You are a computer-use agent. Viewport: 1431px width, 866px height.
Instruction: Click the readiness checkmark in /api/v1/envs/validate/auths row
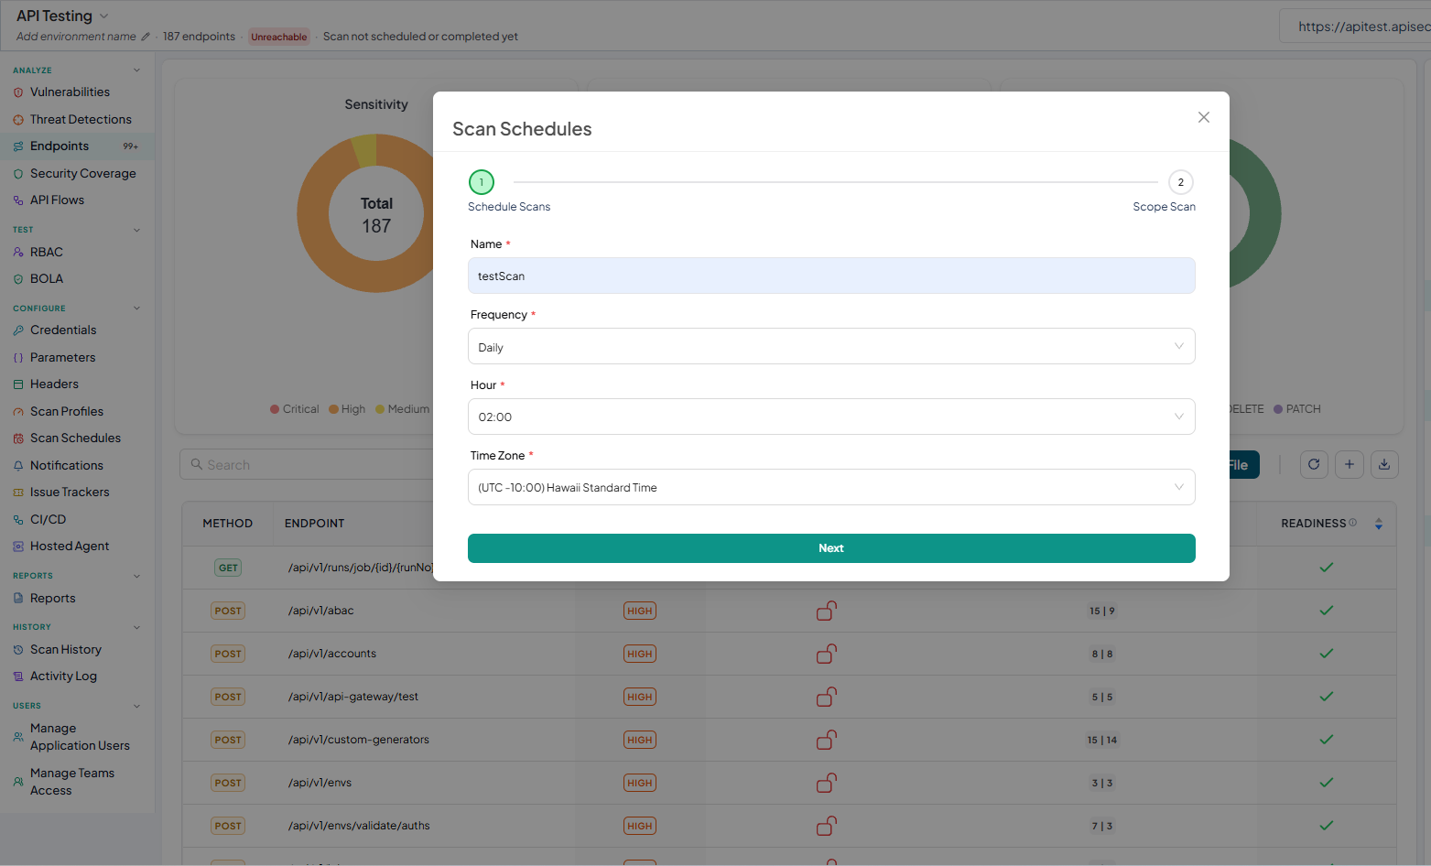(x=1327, y=826)
